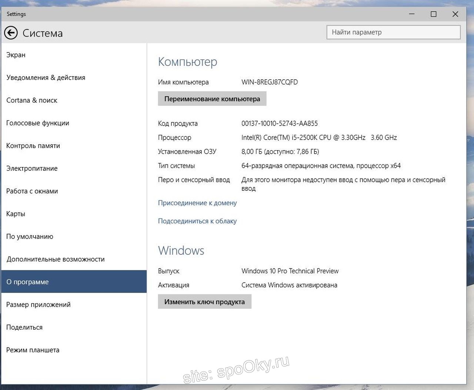
Task: Click Переименование компьютера button
Action: click(x=212, y=99)
